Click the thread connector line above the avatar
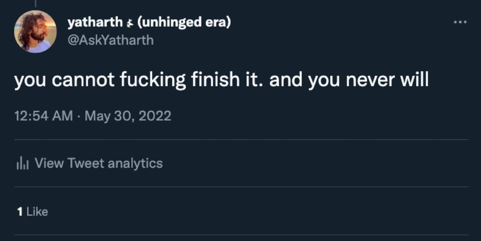This screenshot has width=481, height=241. [x=35, y=3]
